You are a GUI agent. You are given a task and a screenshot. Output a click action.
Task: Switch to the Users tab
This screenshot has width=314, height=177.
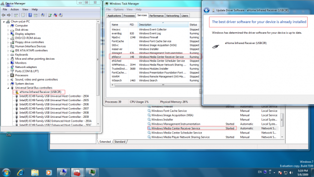184,16
